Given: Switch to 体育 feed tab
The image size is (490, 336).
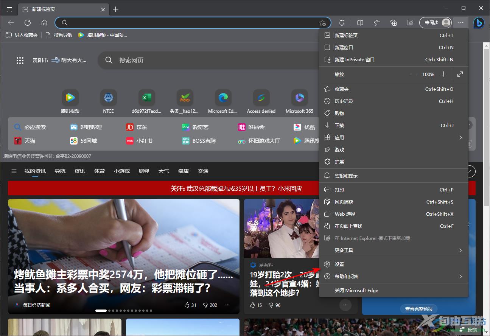Looking at the screenshot, I should pyautogui.click(x=100, y=171).
